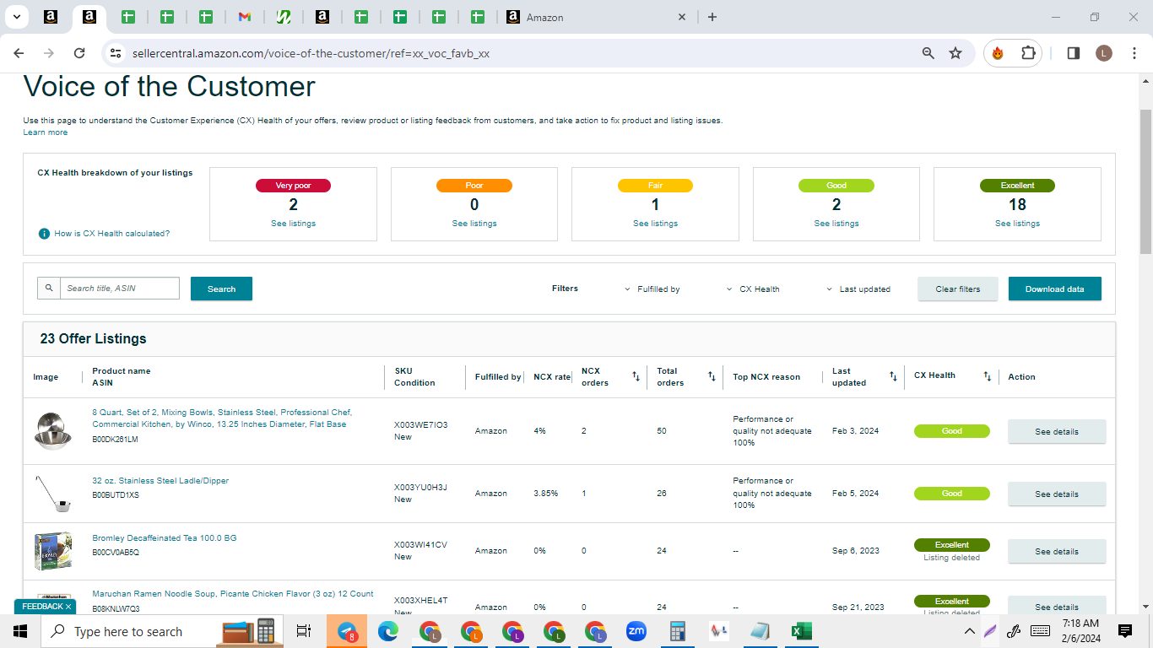Open the 32 oz. Stainless Steel Ladle/Dipper link

[x=160, y=481]
